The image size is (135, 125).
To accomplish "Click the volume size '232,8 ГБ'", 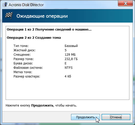I will [71, 59].
